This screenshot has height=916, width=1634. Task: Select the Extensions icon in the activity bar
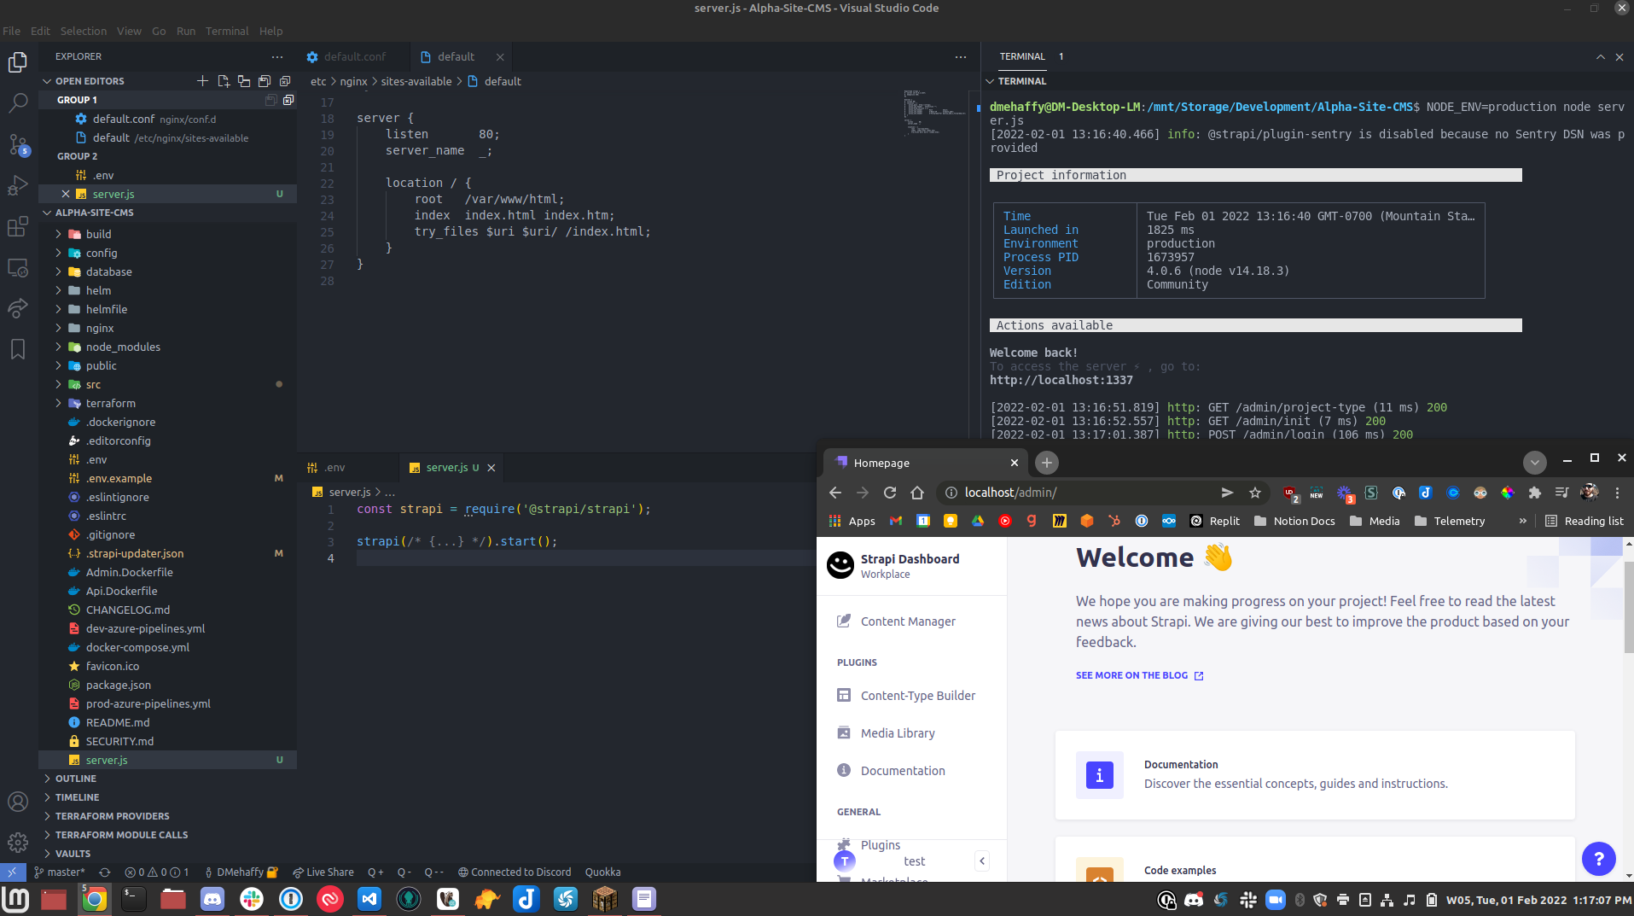pos(18,226)
